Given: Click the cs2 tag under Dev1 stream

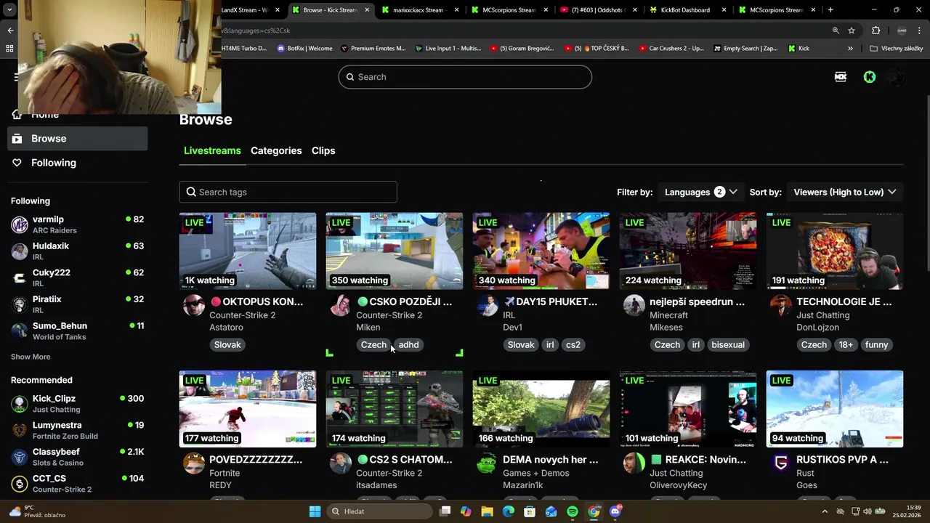Looking at the screenshot, I should (x=573, y=345).
